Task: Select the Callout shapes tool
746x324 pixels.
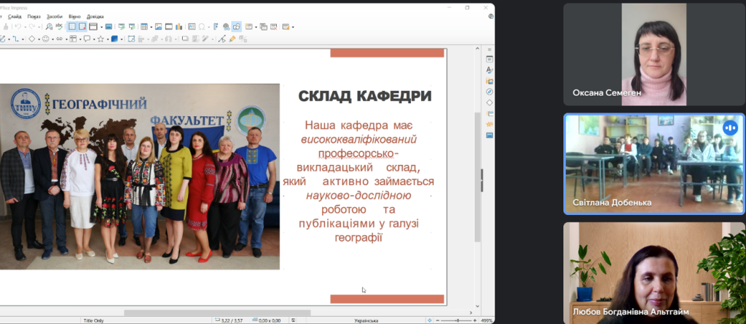Action: tap(87, 39)
